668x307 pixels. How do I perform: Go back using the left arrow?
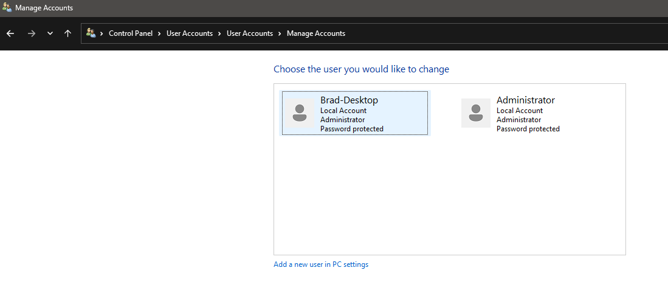click(11, 33)
